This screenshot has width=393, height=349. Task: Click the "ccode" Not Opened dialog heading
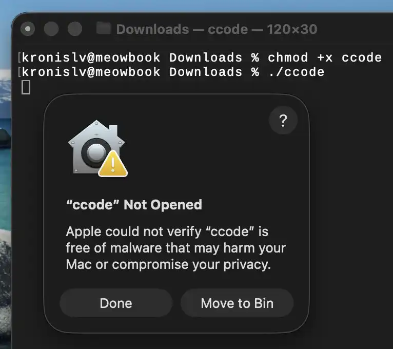coord(134,205)
